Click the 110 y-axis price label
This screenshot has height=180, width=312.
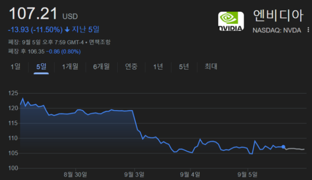coord(13,138)
